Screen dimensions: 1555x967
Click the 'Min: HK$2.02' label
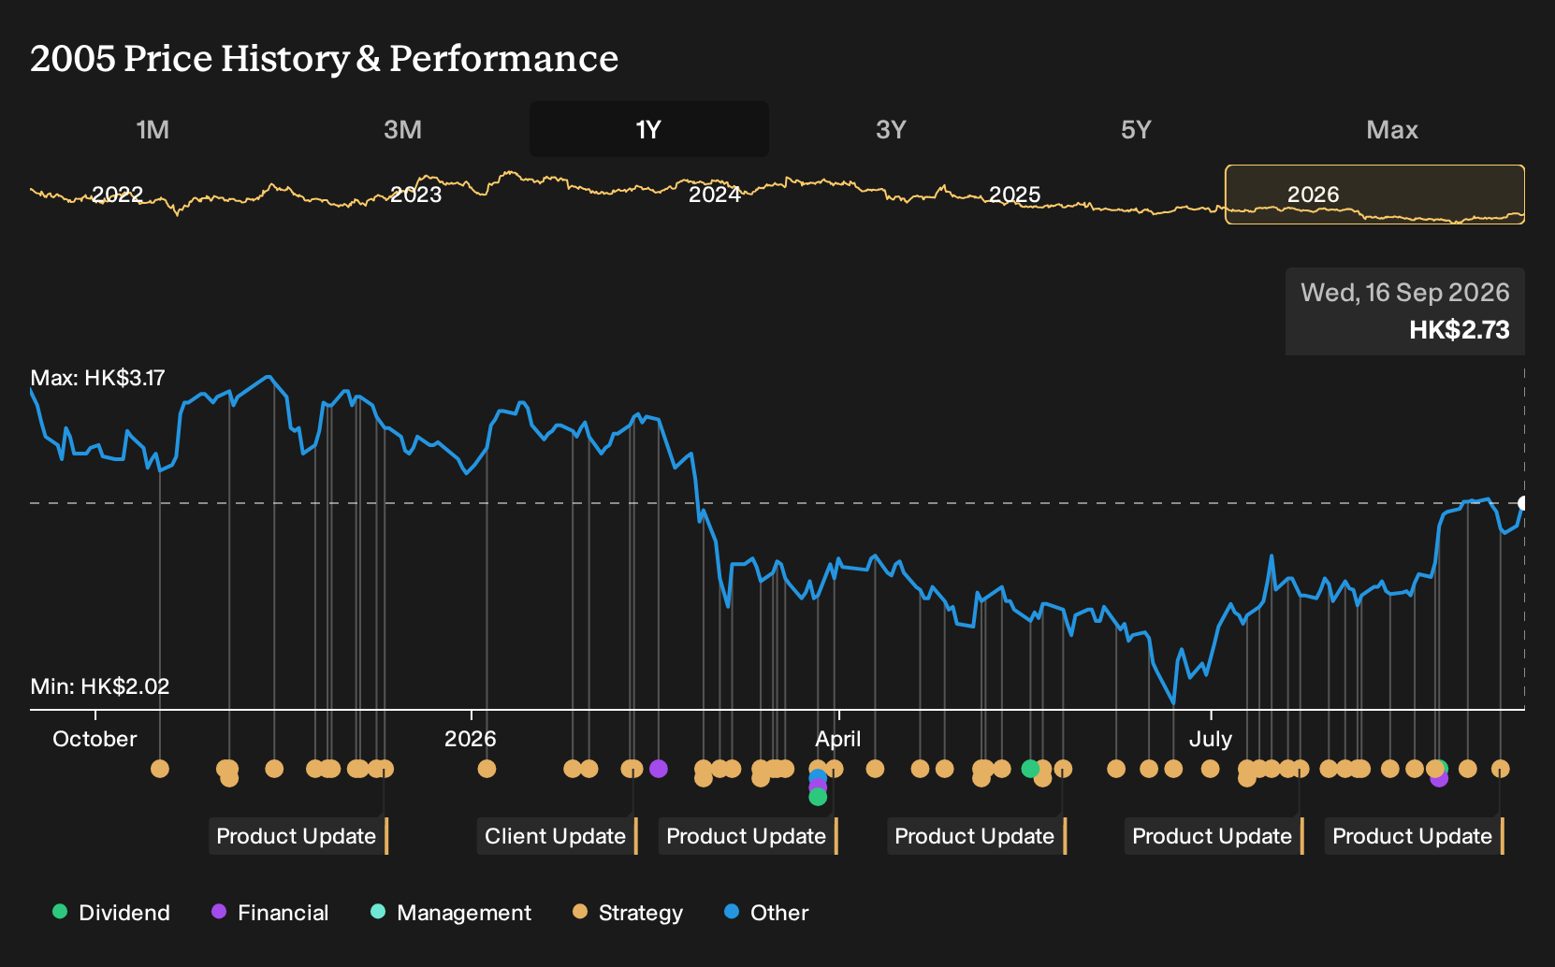[99, 686]
